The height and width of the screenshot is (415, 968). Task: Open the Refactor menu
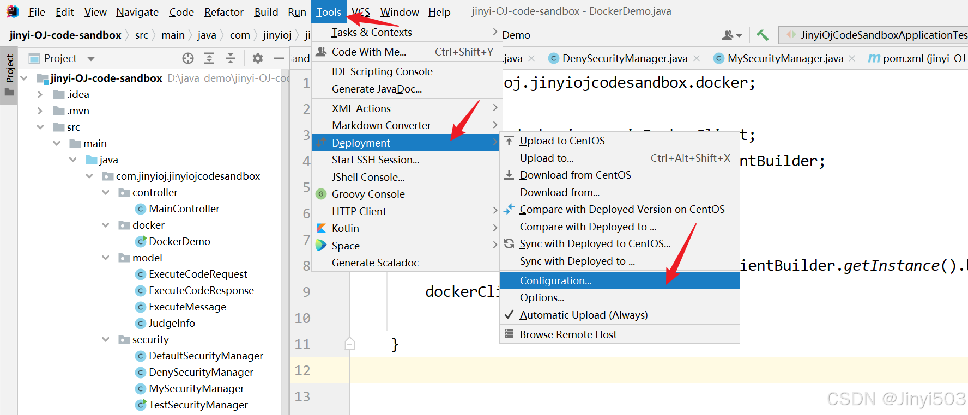point(223,12)
